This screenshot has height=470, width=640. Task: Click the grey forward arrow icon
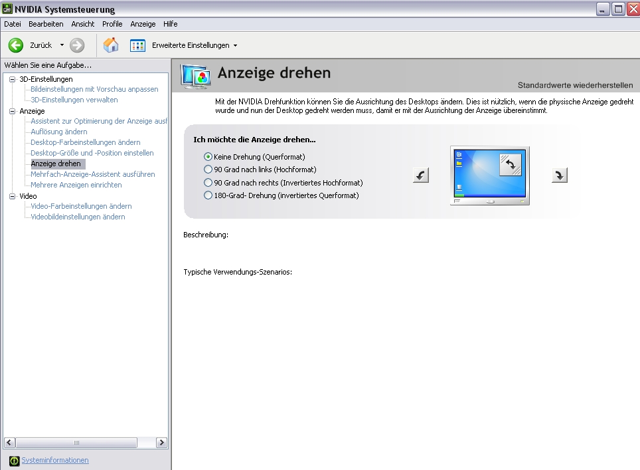tap(77, 45)
